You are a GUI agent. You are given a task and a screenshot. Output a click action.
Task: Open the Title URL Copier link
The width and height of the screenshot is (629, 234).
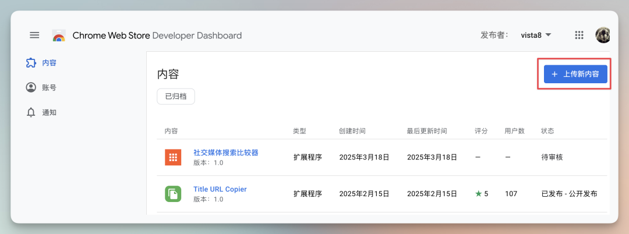point(220,189)
